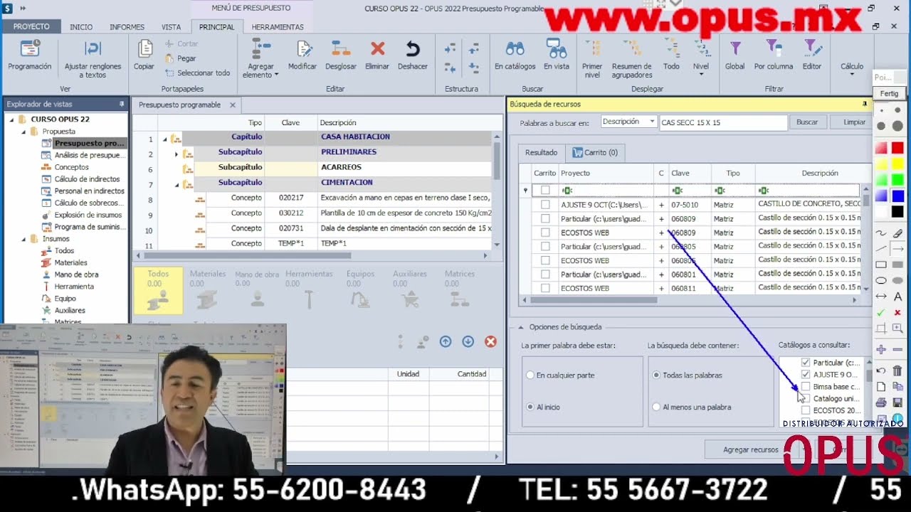The height and width of the screenshot is (512, 911).
Task: Switch to the HERRAMIENTAS ribbon tab
Action: click(278, 27)
